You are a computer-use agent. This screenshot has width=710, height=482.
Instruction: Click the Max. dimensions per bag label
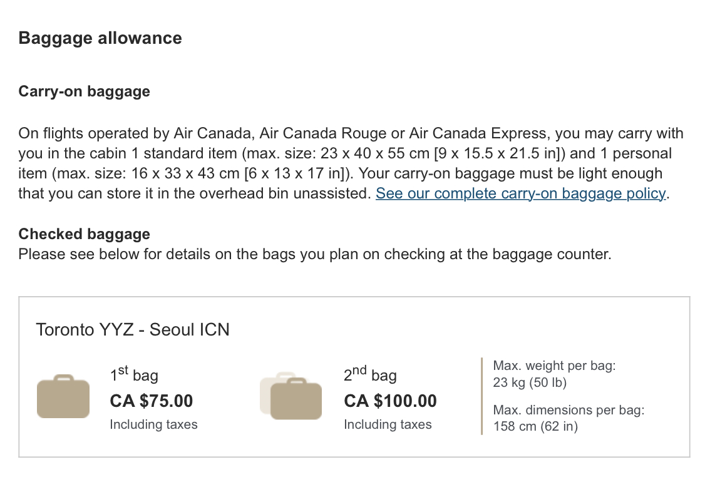coord(569,410)
